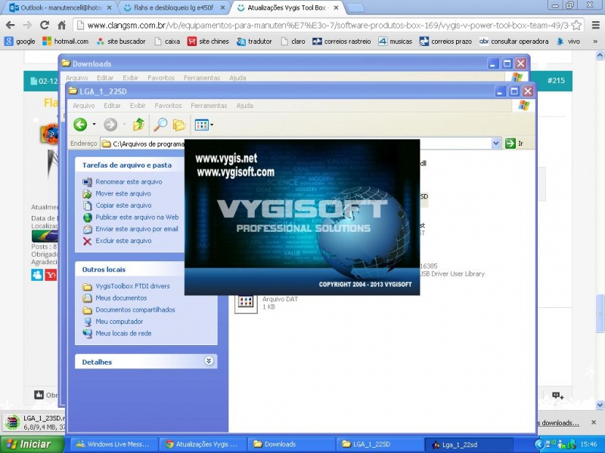Click Renomear este arquivo
Viewport: 605px width, 453px height.
coord(129,182)
